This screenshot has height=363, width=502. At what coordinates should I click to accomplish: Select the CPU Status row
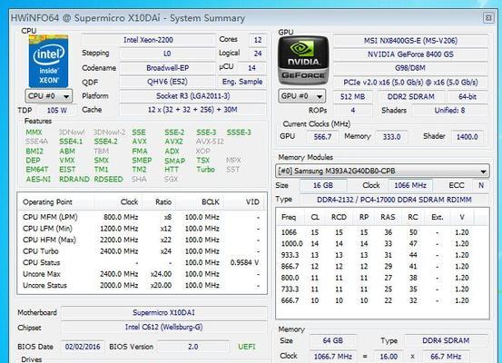point(142,262)
